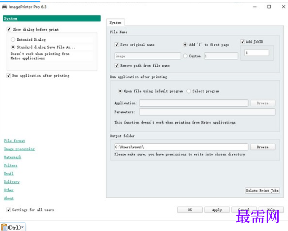Click the Output folder path field
This screenshot has height=231, width=288.
pyautogui.click(x=181, y=147)
